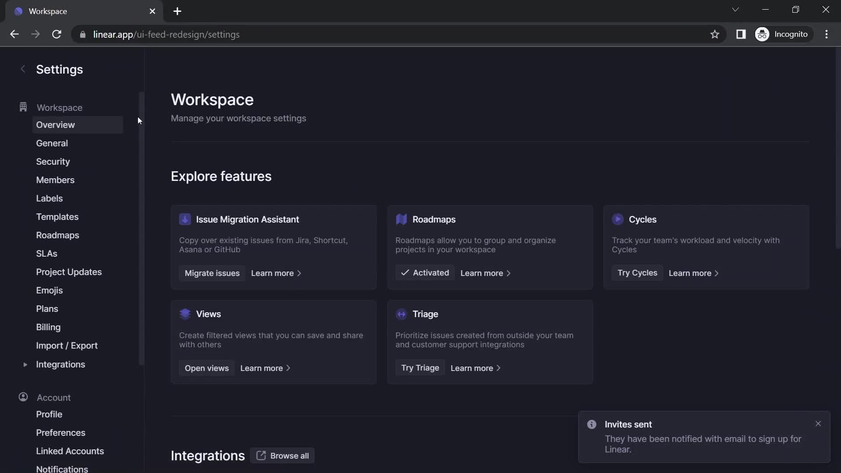841x473 pixels.
Task: Learn more about Roadmaps
Action: pyautogui.click(x=485, y=273)
